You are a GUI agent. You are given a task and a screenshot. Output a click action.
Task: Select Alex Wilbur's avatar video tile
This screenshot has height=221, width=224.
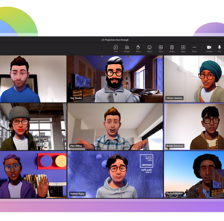tap(115, 126)
